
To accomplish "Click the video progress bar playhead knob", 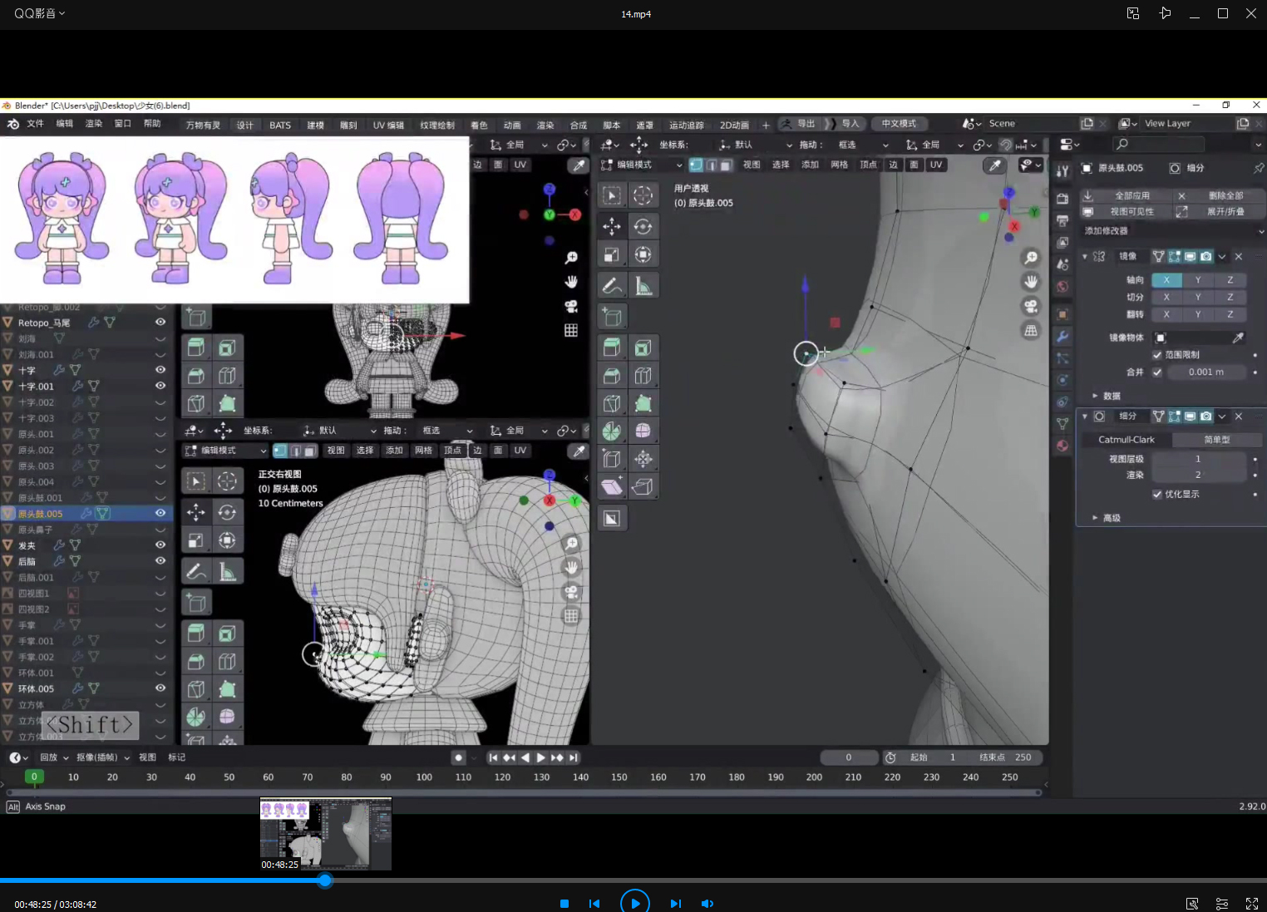I will click(x=325, y=880).
